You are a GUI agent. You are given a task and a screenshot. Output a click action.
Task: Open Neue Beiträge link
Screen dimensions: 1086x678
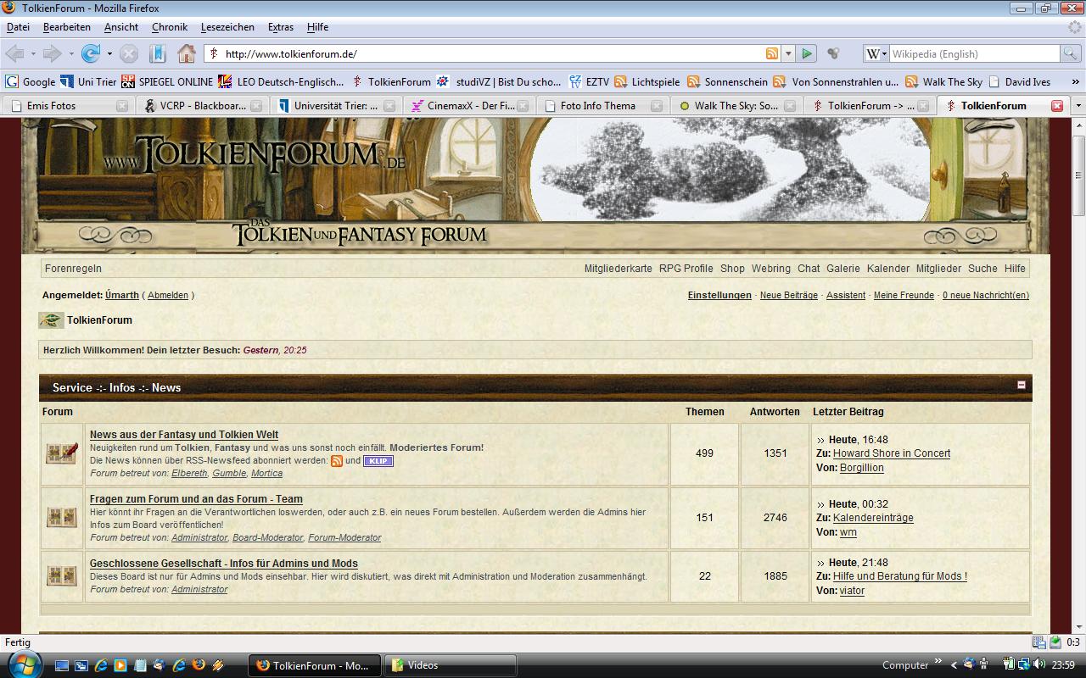[789, 295]
